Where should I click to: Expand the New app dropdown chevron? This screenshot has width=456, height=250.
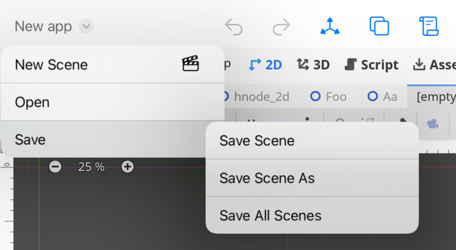pos(86,26)
